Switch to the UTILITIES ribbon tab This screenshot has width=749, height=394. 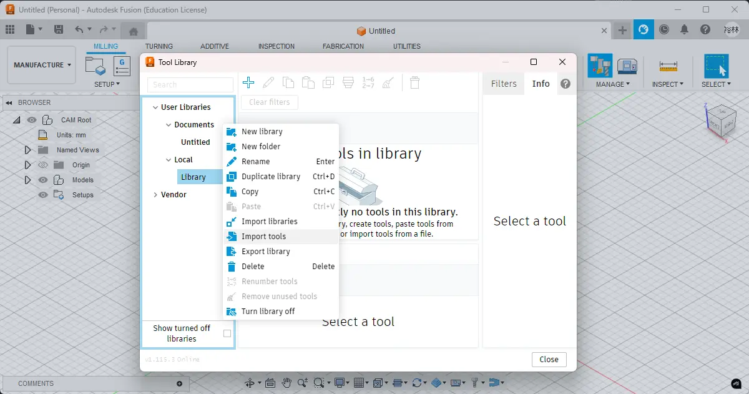click(407, 46)
